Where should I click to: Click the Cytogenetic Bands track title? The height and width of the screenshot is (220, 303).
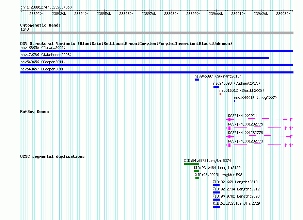(41, 25)
